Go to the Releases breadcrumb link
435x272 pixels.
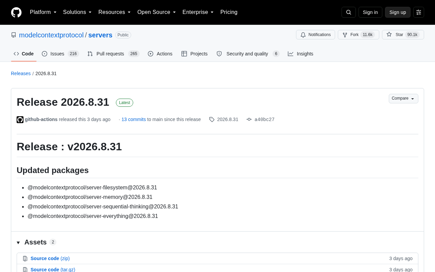tap(21, 73)
